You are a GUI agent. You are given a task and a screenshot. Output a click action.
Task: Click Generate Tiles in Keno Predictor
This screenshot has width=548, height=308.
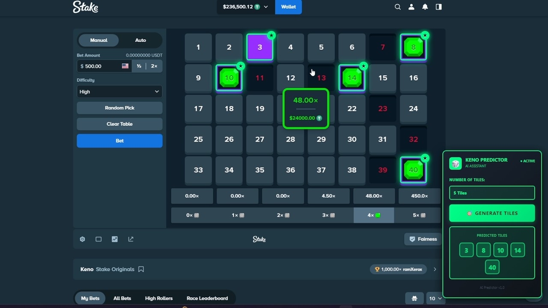[492, 213]
